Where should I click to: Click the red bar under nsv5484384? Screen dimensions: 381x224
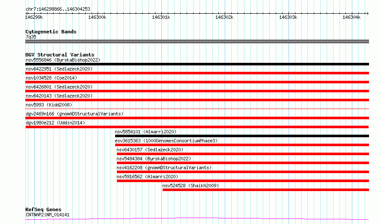pyautogui.click(x=243, y=163)
